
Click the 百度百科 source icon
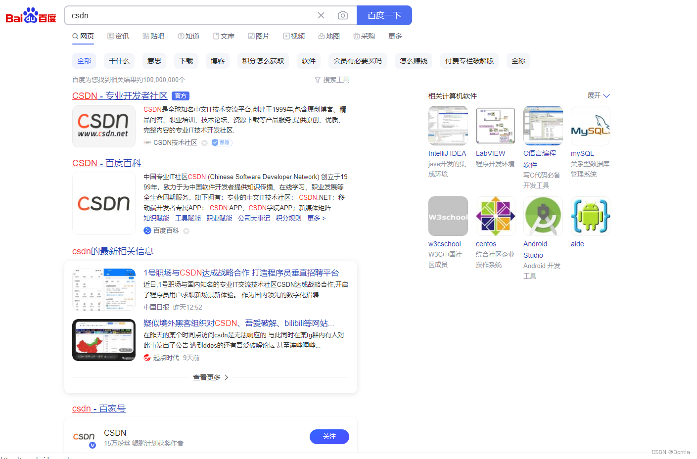pos(147,230)
